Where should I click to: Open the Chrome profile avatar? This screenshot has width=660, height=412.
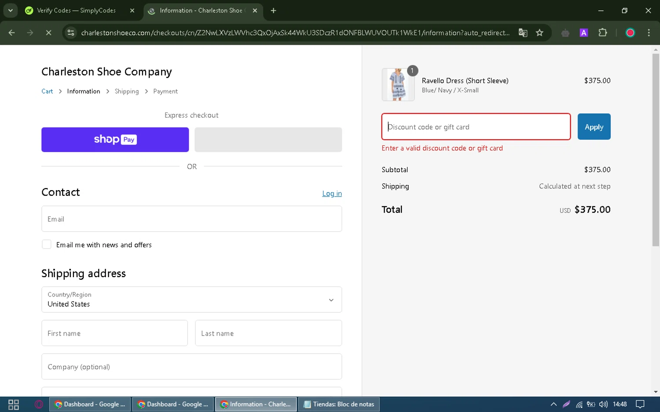tap(630, 33)
